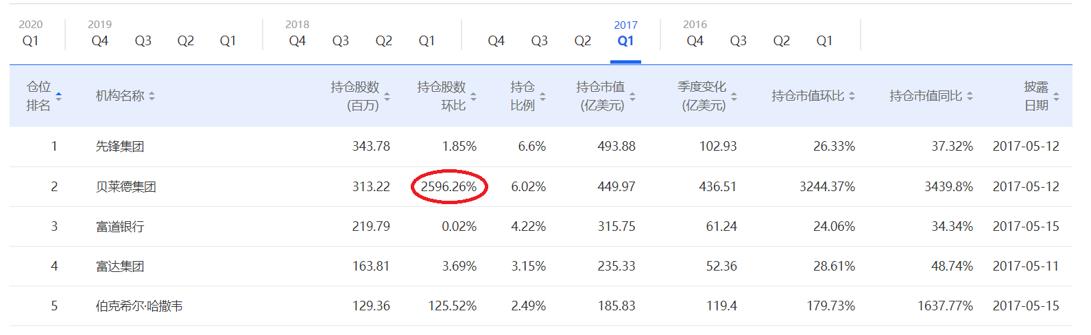
Task: Sort by 季度变化(亿美元) column arrows
Action: click(x=734, y=97)
